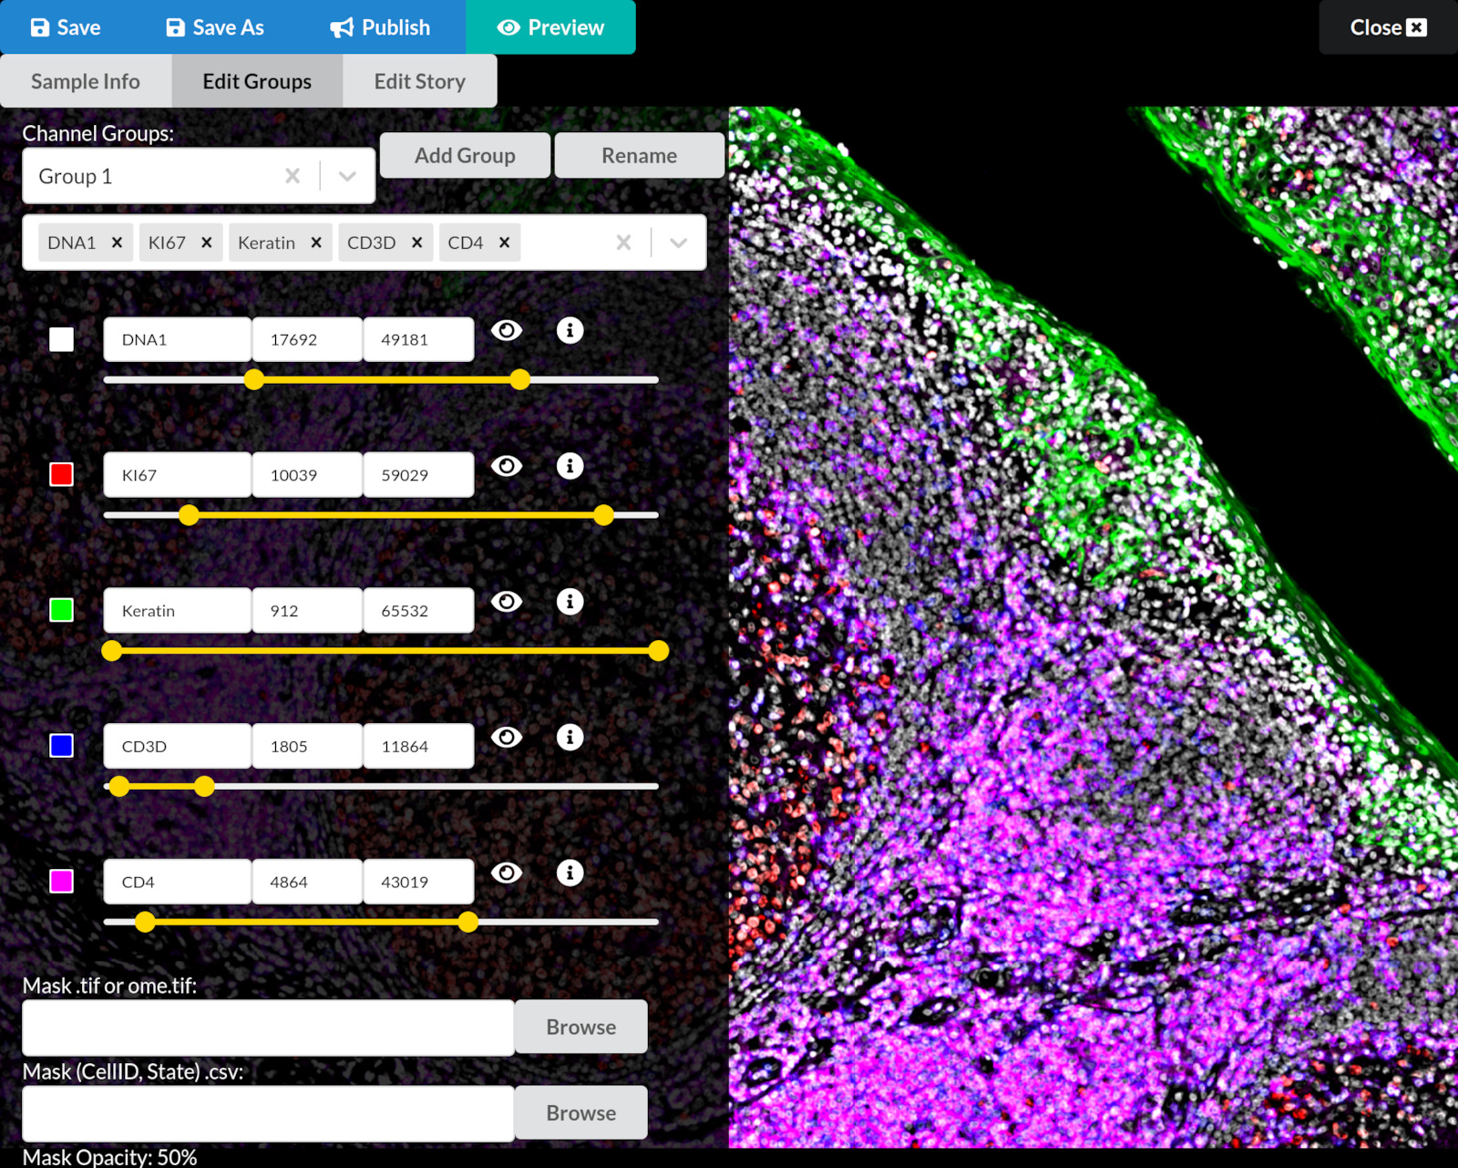Rename the current group
The image size is (1458, 1168).
(639, 155)
